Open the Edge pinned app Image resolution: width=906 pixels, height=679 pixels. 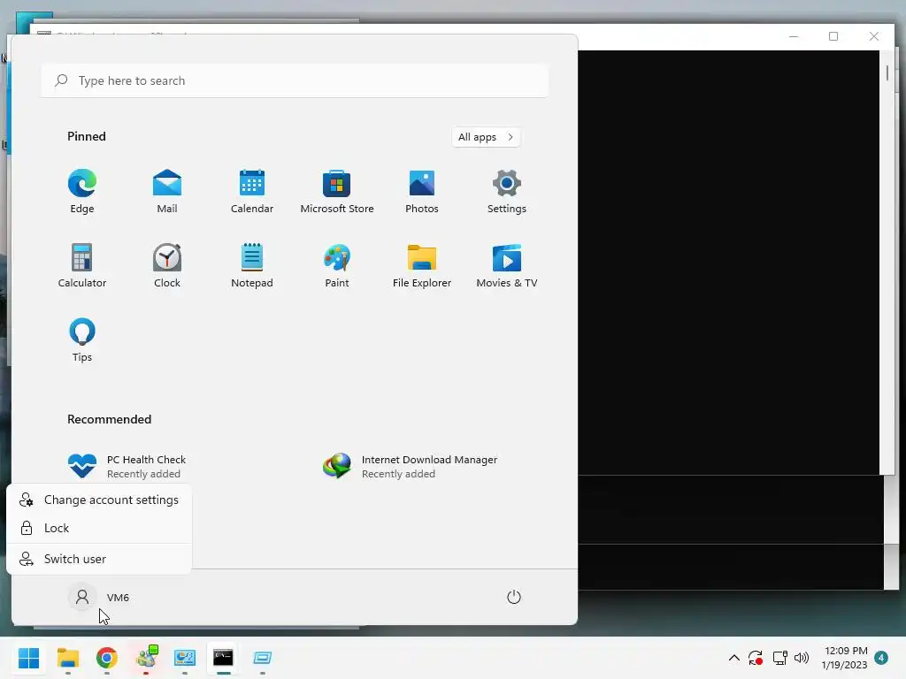82,192
